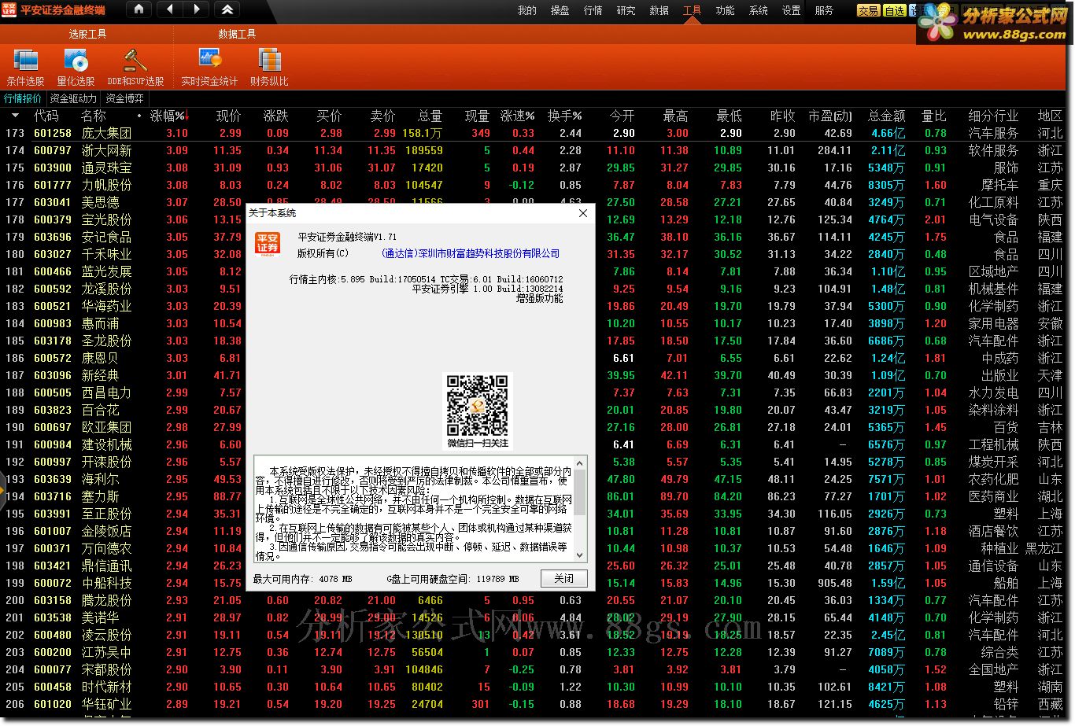This screenshot has width=1075, height=726.
Task: Click the 交易 trade button
Action: coord(869,10)
